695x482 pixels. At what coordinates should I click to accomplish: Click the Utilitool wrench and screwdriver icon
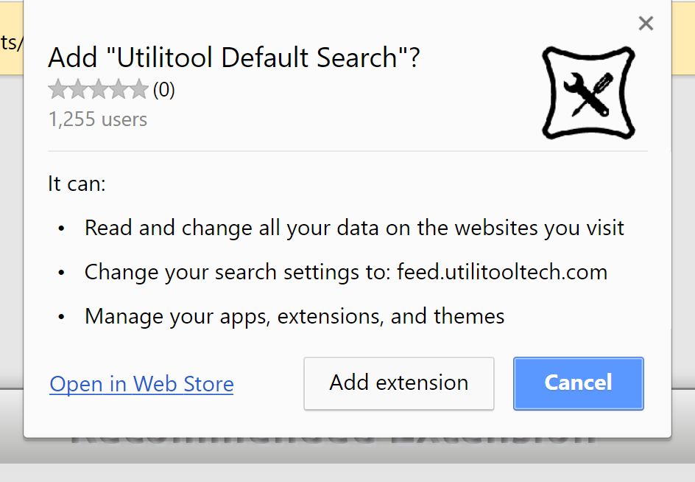tap(588, 93)
